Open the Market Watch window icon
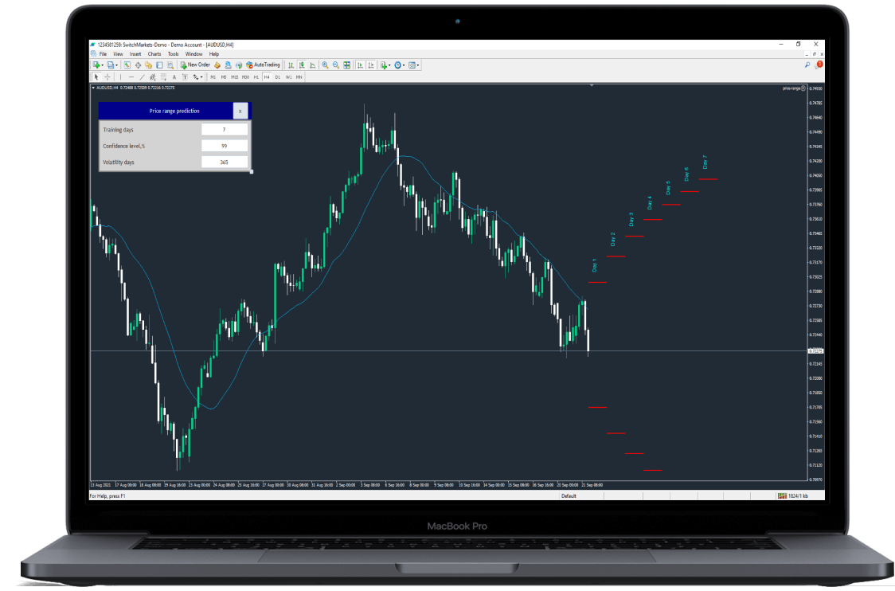The image size is (895, 591). click(x=127, y=65)
